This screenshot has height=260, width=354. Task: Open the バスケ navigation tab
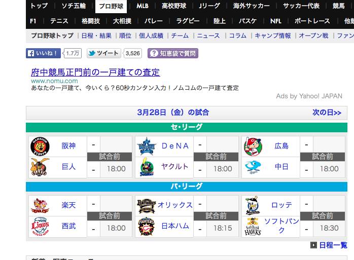pos(248,21)
